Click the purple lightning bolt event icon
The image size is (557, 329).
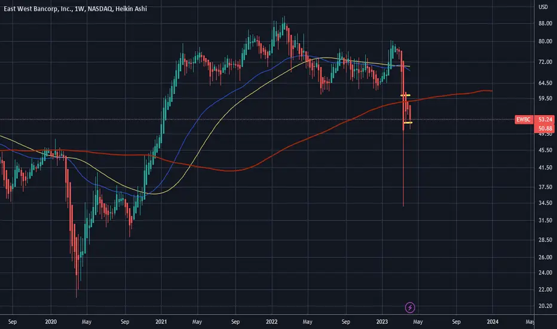point(410,307)
